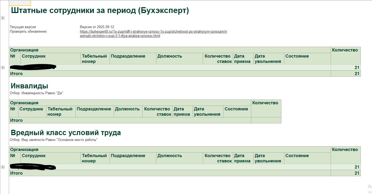Screen dimensions: 372x194
Task: Select organization row count 21 in Вредный класс table
Action: pyautogui.click(x=357, y=167)
